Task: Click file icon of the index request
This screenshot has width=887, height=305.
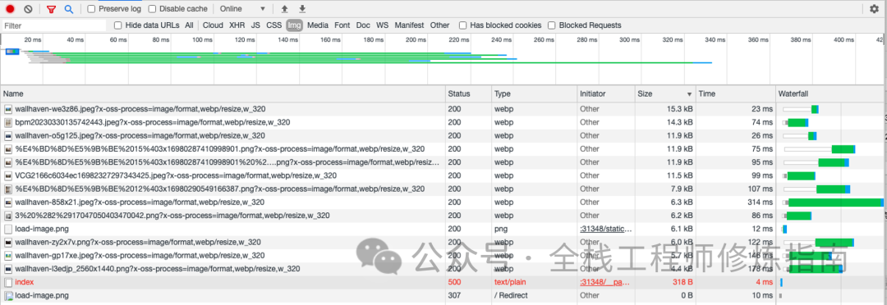Action: coord(8,282)
